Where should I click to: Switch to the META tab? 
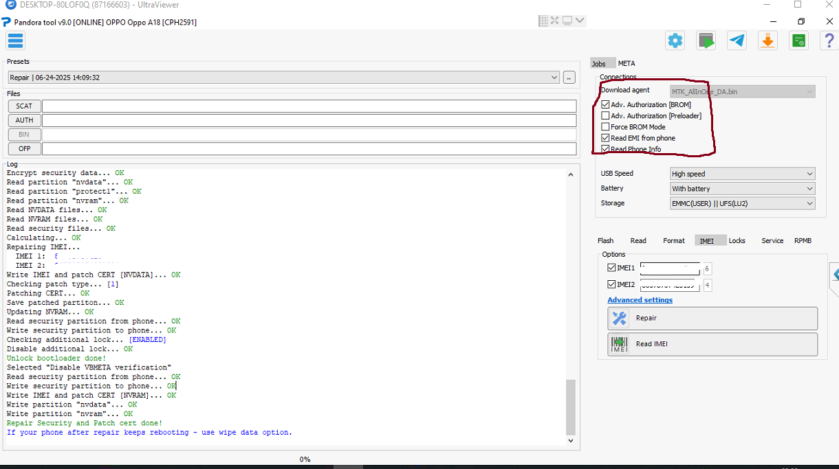tap(626, 63)
